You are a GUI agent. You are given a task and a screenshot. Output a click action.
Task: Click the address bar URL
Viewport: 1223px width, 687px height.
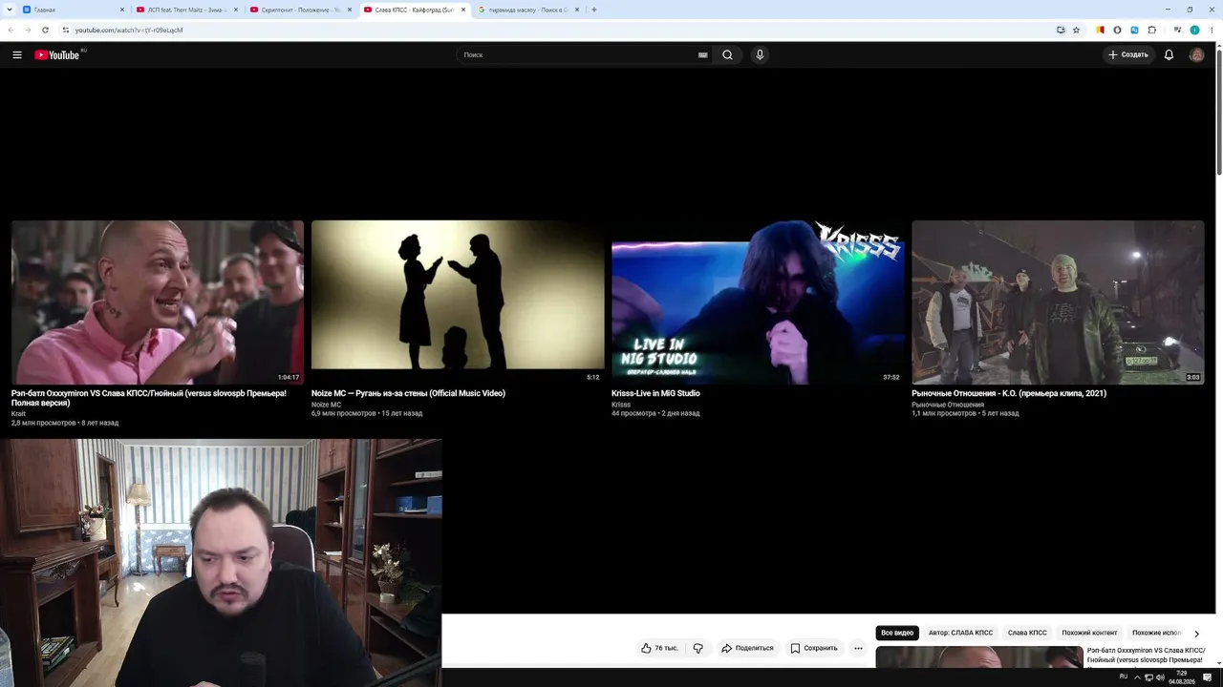click(129, 30)
